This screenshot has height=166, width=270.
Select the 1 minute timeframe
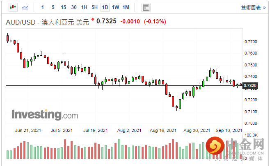[x=43, y=7]
